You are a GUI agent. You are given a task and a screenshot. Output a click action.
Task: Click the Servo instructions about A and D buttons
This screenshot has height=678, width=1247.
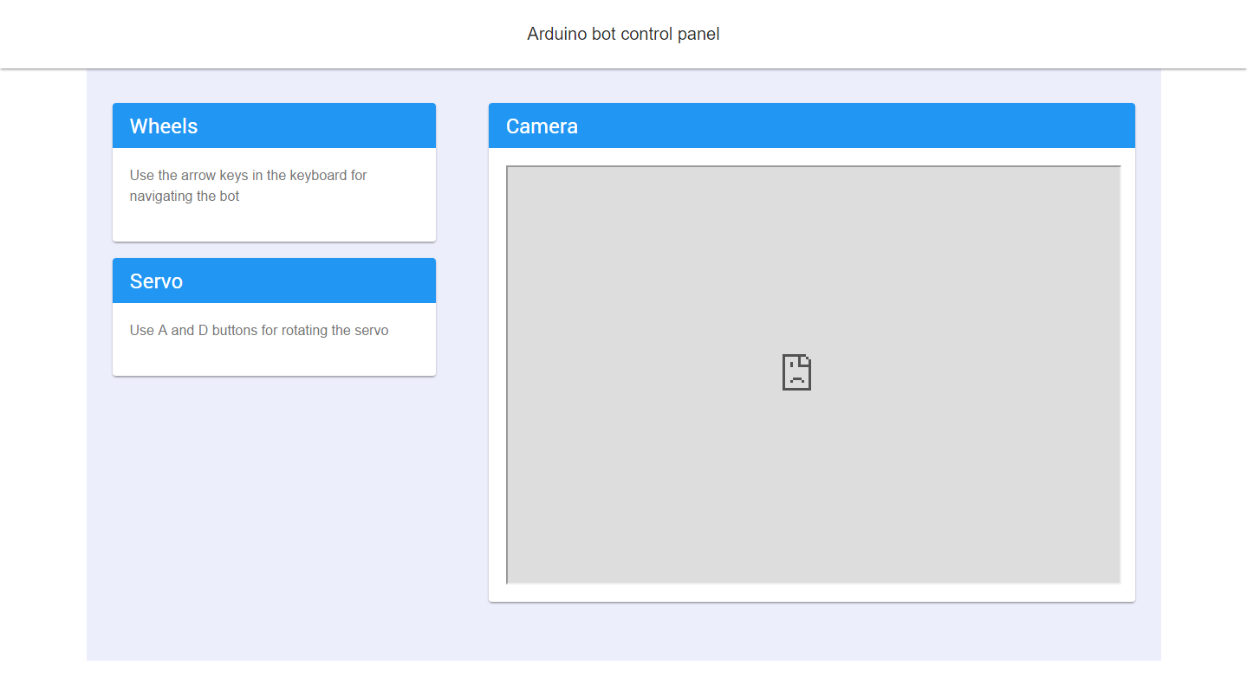pyautogui.click(x=259, y=330)
